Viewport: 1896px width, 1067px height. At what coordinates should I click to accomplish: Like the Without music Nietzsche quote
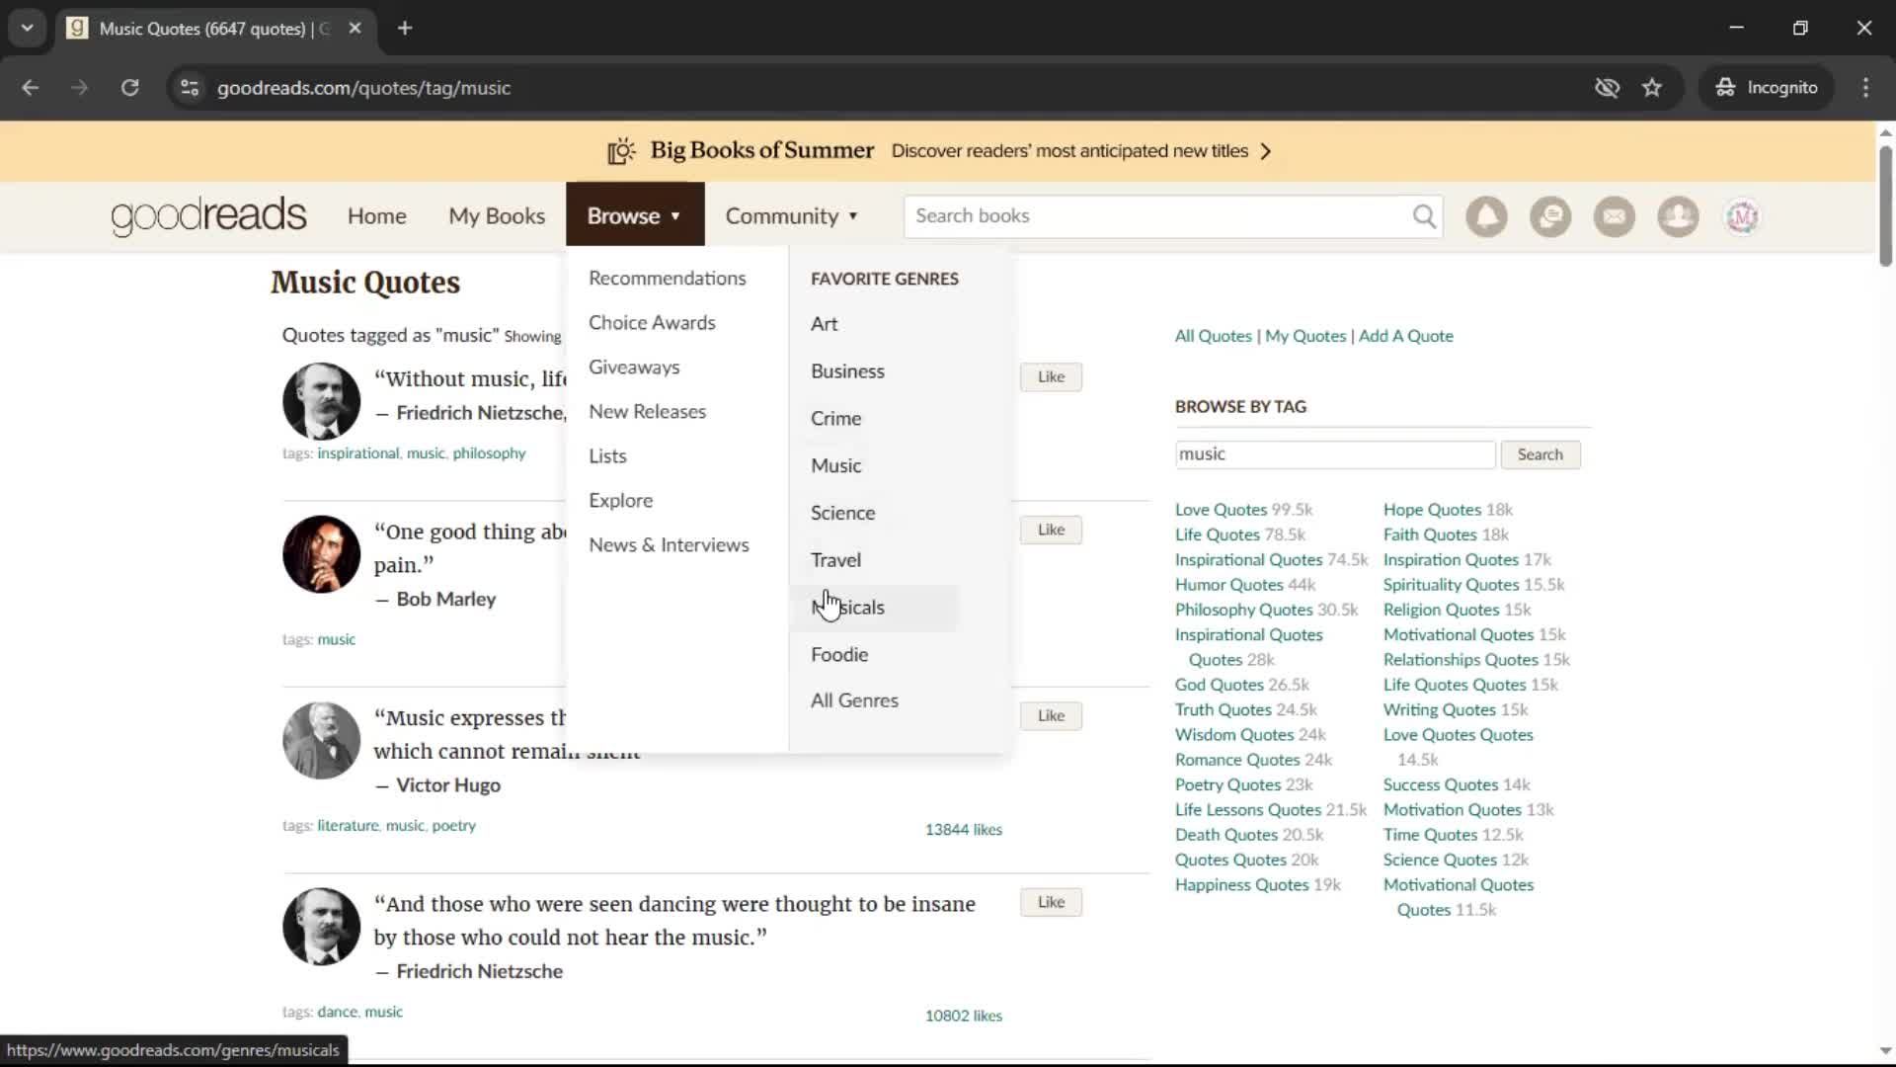click(1051, 376)
